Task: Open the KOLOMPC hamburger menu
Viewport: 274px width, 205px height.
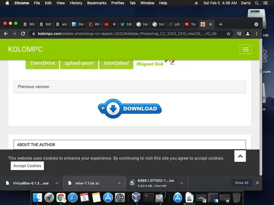Action: 246,49
